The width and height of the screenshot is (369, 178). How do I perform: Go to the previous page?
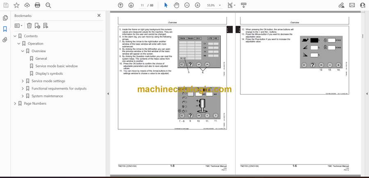121,5
